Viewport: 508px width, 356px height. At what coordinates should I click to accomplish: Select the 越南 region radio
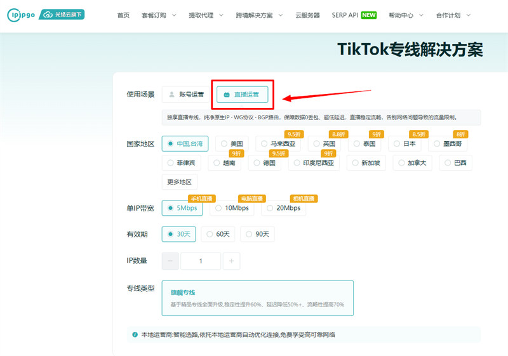(x=225, y=163)
